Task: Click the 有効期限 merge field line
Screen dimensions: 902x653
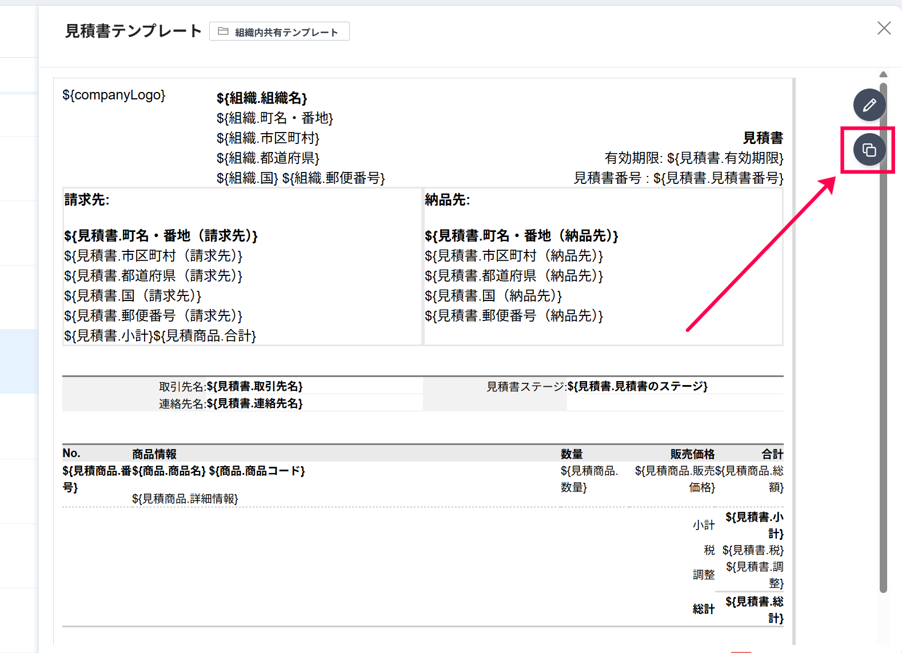Action: click(693, 158)
